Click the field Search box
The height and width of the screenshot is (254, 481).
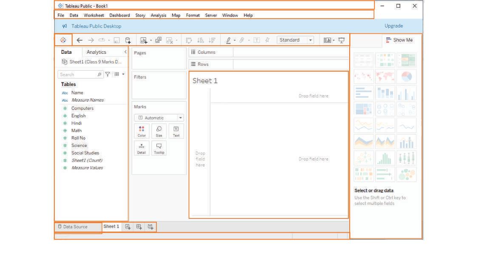pyautogui.click(x=80, y=75)
